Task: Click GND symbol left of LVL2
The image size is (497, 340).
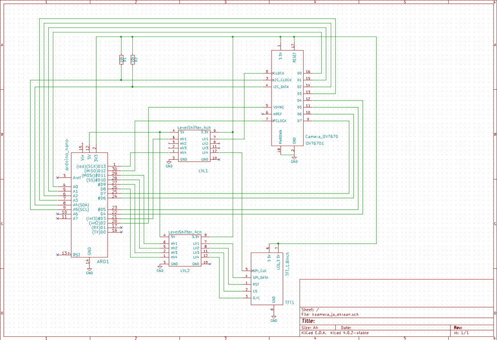Action: tap(160, 269)
